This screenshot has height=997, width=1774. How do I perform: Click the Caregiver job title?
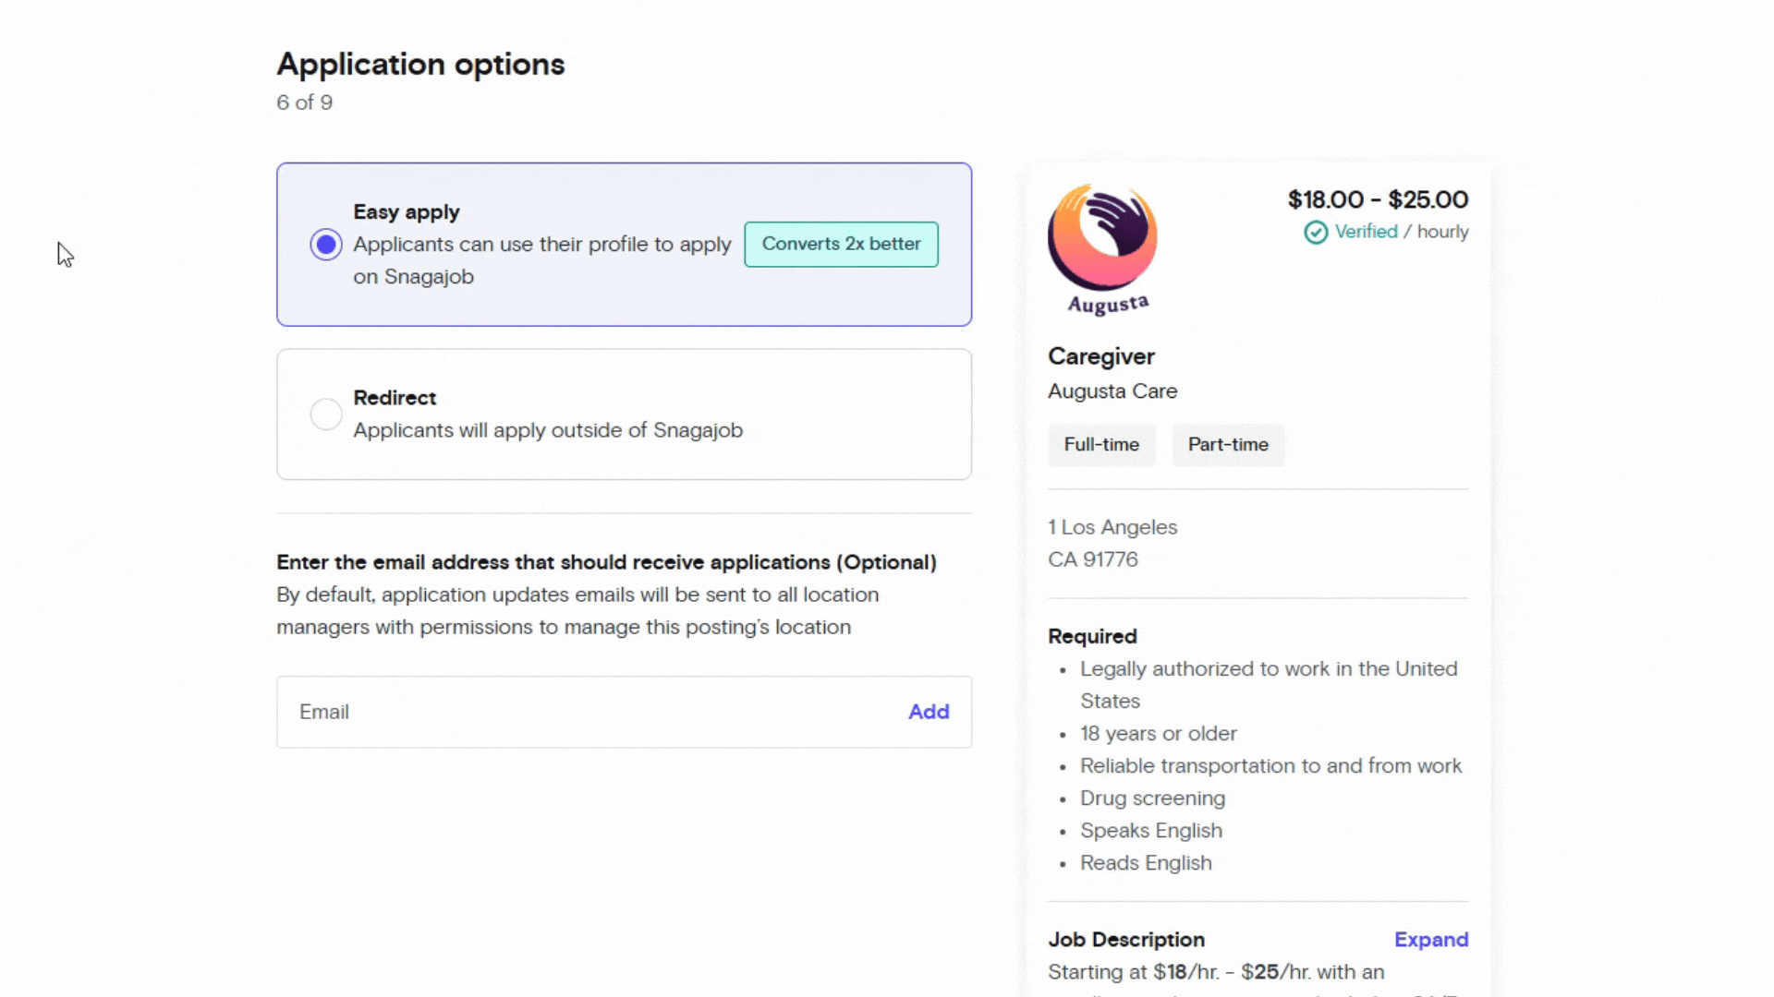pyautogui.click(x=1100, y=356)
